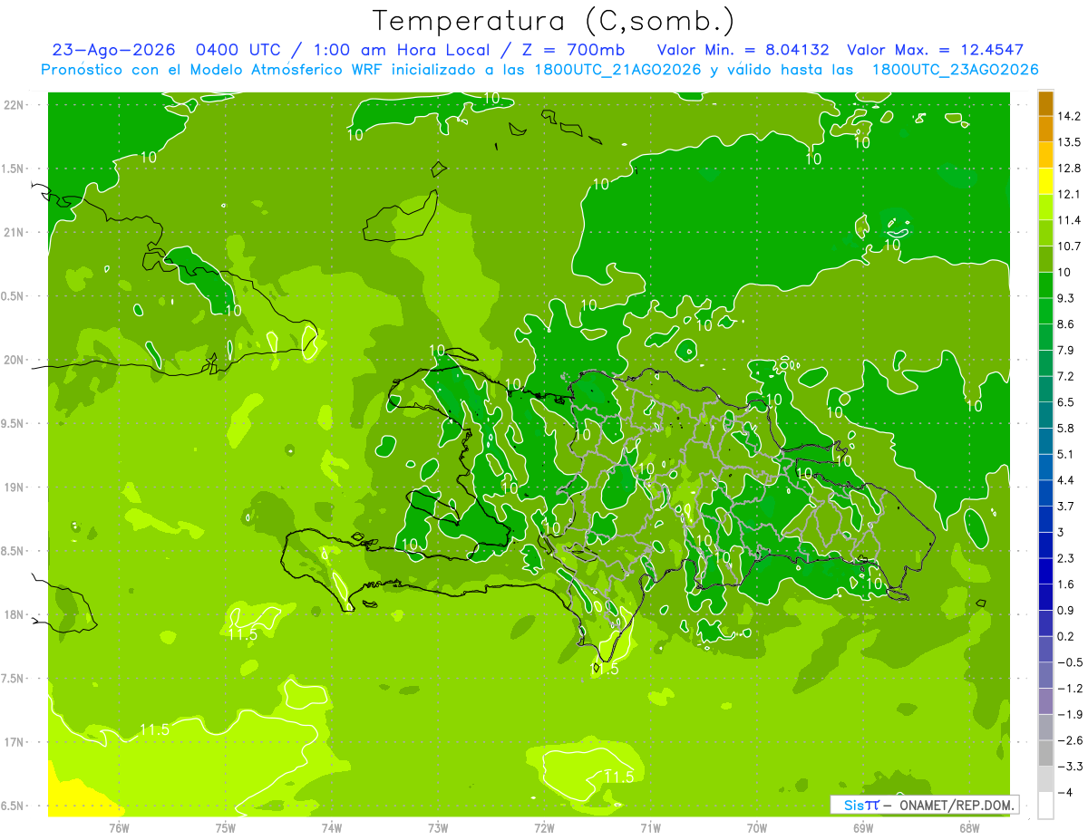
Task: Click the '72W' longitude axis label
Action: point(544,827)
